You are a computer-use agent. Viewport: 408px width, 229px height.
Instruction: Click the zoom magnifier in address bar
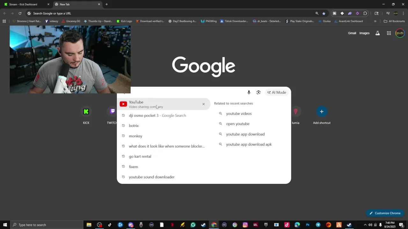pyautogui.click(x=317, y=13)
